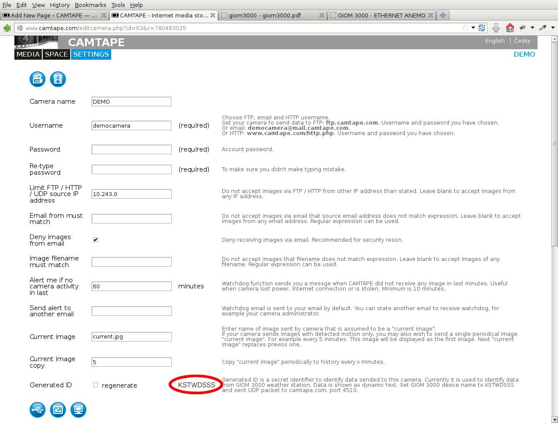Click the blue film strip round icon
The height and width of the screenshot is (423, 558).
coord(58,79)
